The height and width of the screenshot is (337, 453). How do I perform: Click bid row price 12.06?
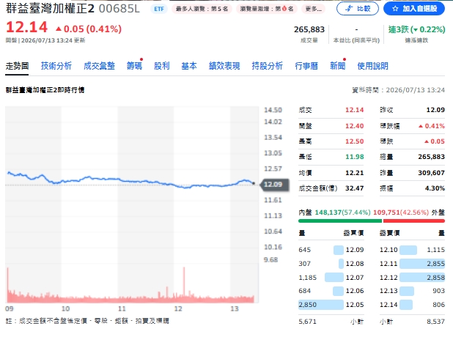(x=355, y=291)
